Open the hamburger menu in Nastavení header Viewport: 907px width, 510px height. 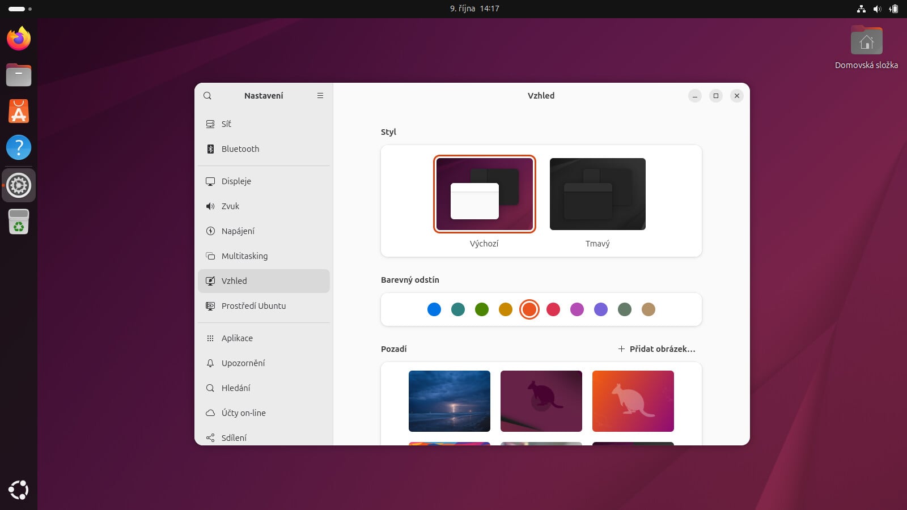[320, 96]
